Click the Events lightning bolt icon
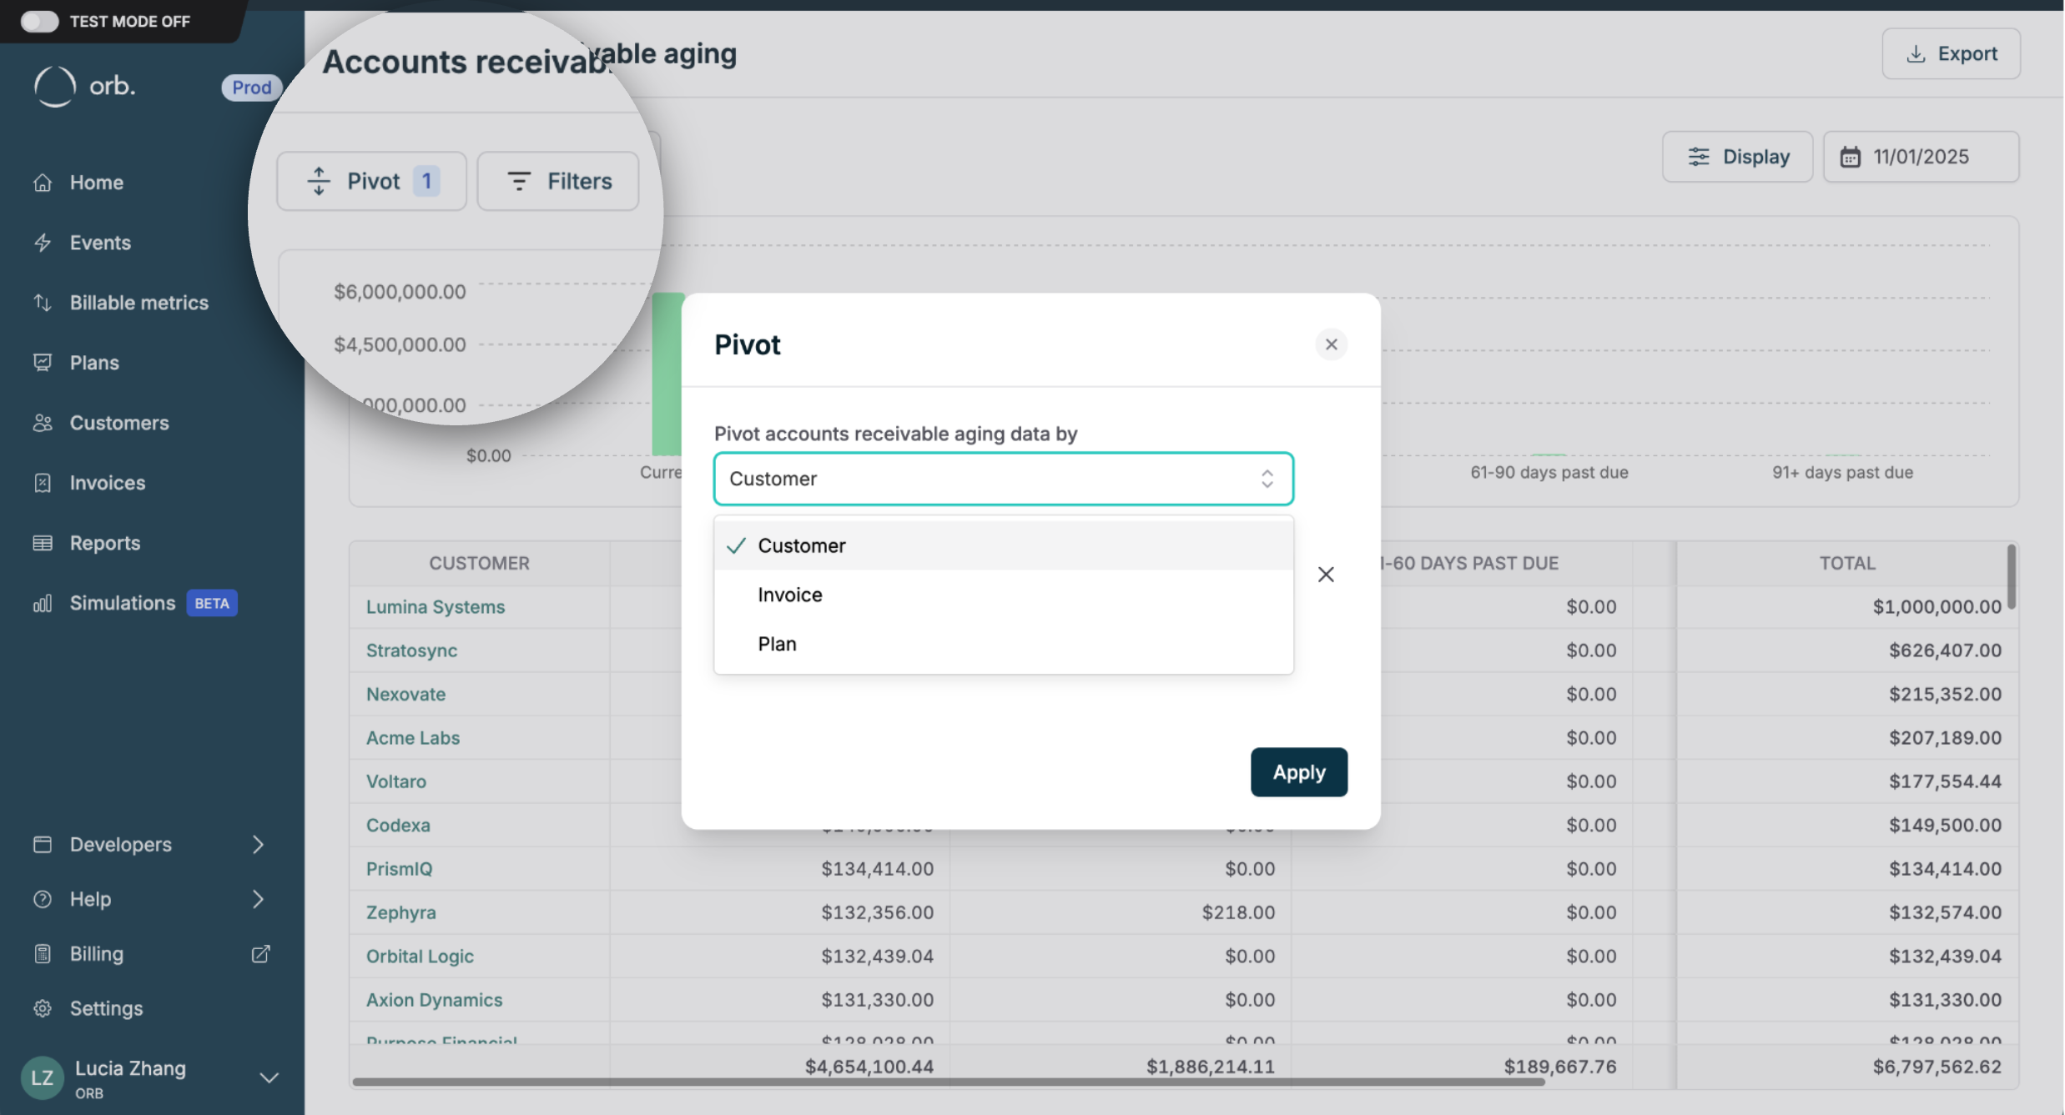Screen dimensions: 2065x1115 (x=43, y=243)
